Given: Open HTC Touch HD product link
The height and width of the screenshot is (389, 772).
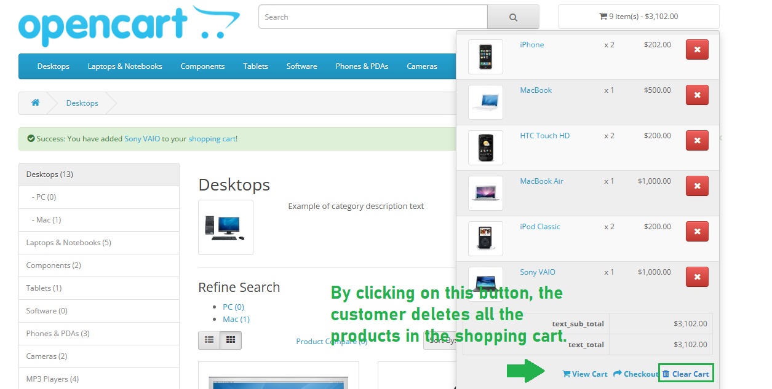Looking at the screenshot, I should [x=544, y=136].
